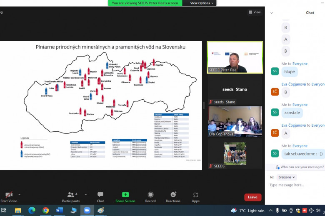Select SEEDS Peter Rea video thumbnail
Image resolution: width=325 pixels, height=216 pixels.
pyautogui.click(x=235, y=57)
